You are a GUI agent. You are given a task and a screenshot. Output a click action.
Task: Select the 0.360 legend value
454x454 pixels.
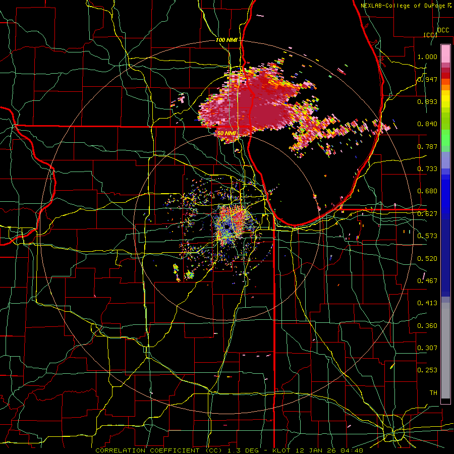pos(427,326)
